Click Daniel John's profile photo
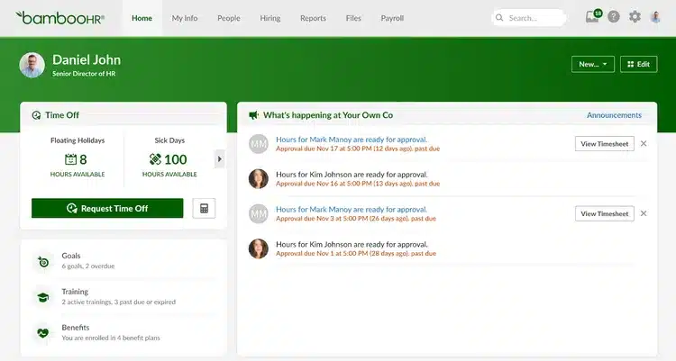This screenshot has width=676, height=361. click(x=32, y=65)
